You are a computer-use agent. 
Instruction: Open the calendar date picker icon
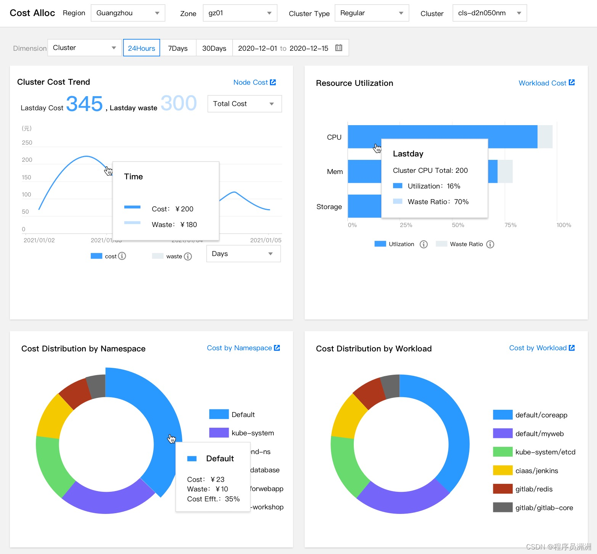tap(339, 48)
